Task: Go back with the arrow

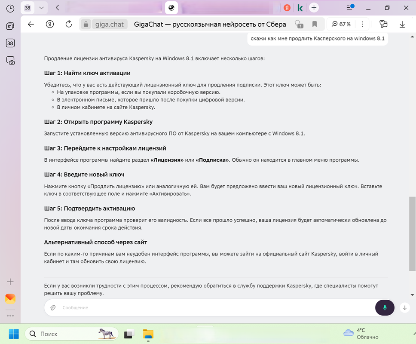Action: (x=31, y=25)
